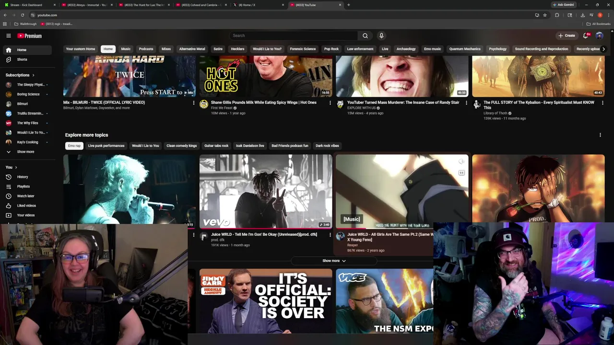This screenshot has height=345, width=614.
Task: Select the Quantum Mechanics chip
Action: [x=465, y=49]
